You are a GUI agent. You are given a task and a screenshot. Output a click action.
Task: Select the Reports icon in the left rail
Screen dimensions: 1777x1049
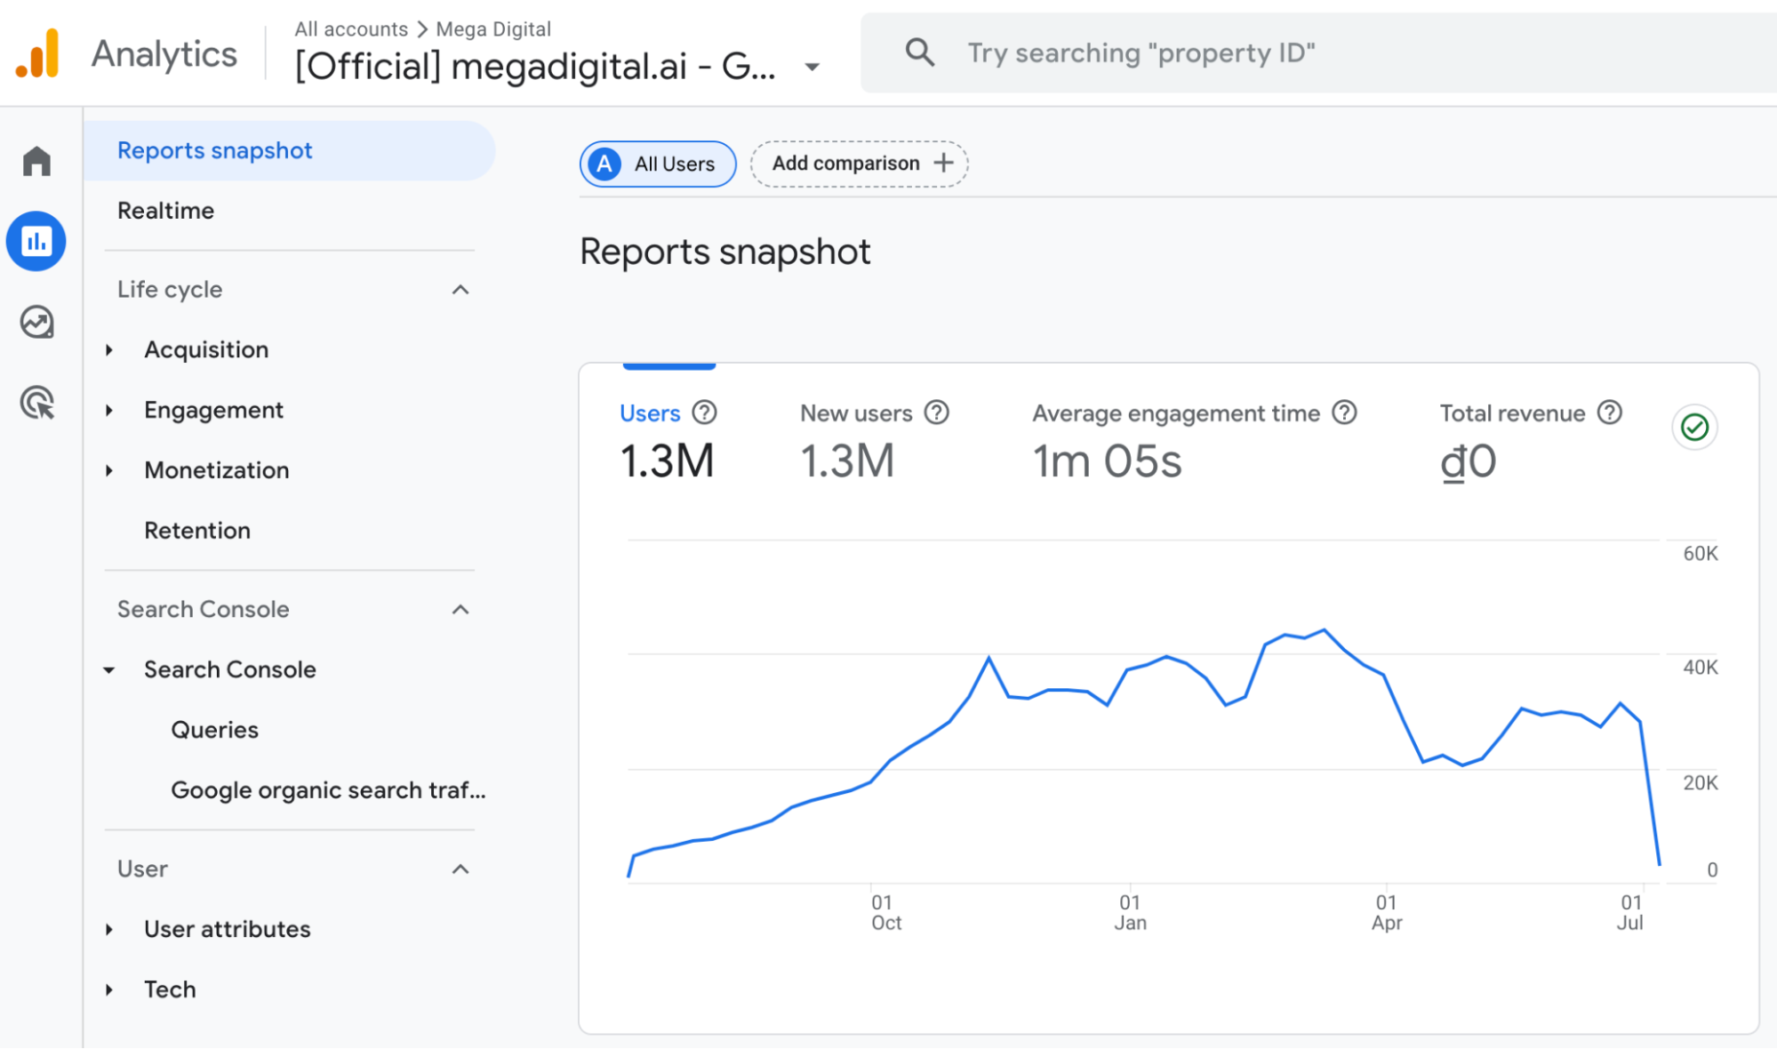point(36,240)
